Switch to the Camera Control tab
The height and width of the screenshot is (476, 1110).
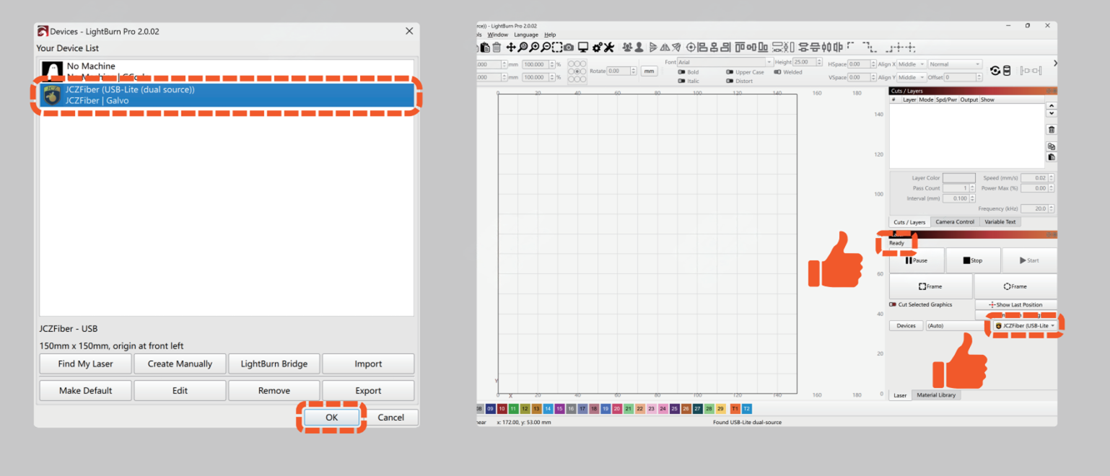[955, 221]
